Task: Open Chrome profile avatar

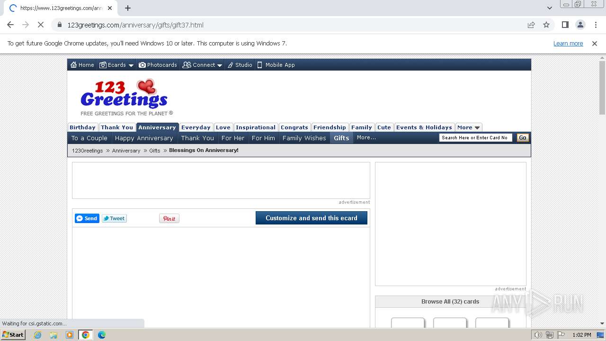Action: pos(580,25)
